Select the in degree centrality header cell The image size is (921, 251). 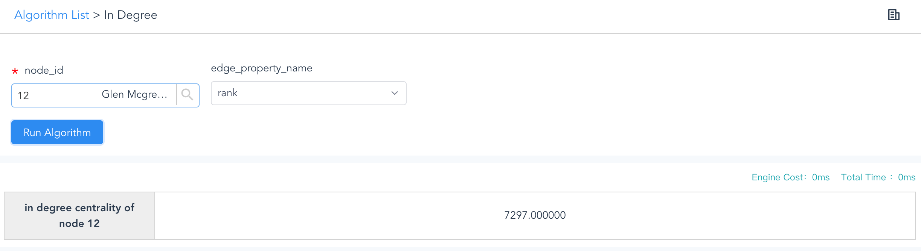point(79,216)
